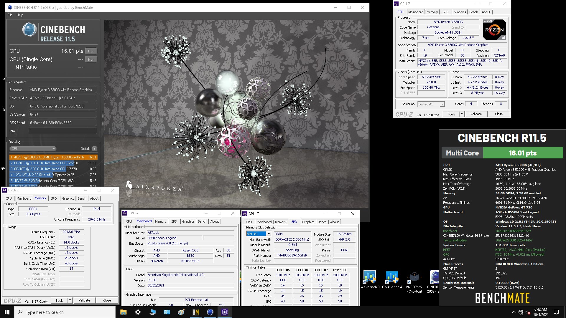Open the notification center icon

pos(556,312)
